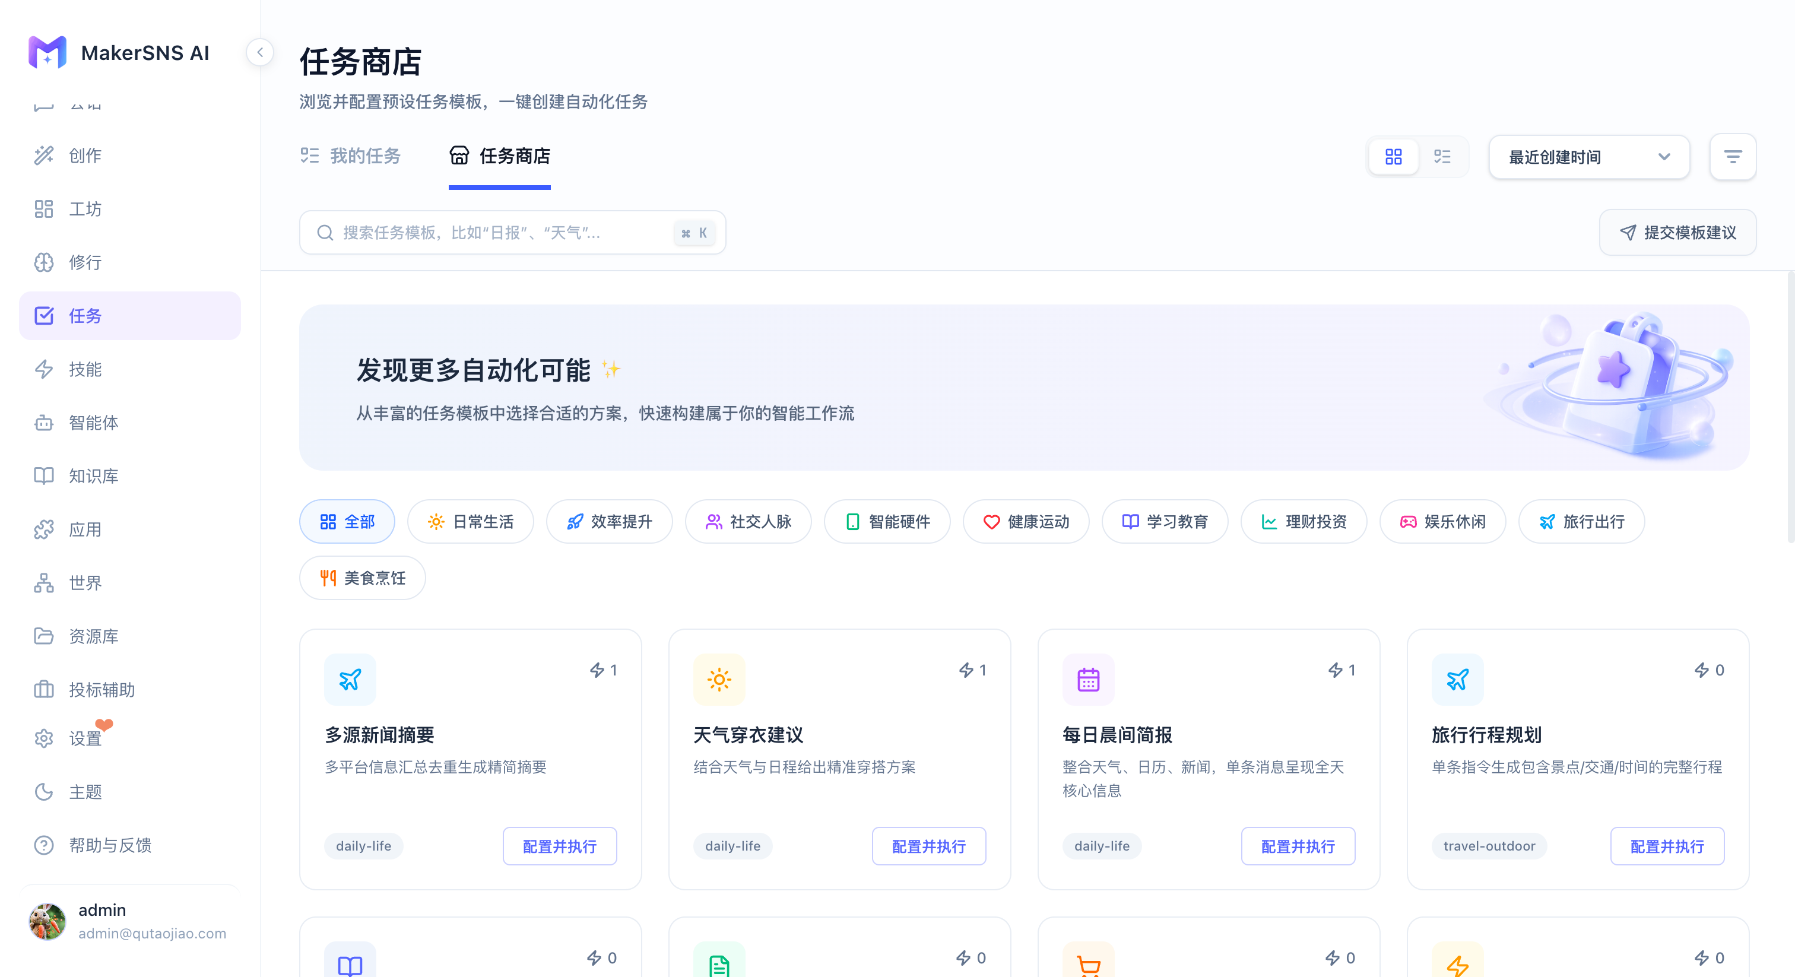Click daily-life tag on 每日晨间简报 card
1795x977 pixels.
1102,846
